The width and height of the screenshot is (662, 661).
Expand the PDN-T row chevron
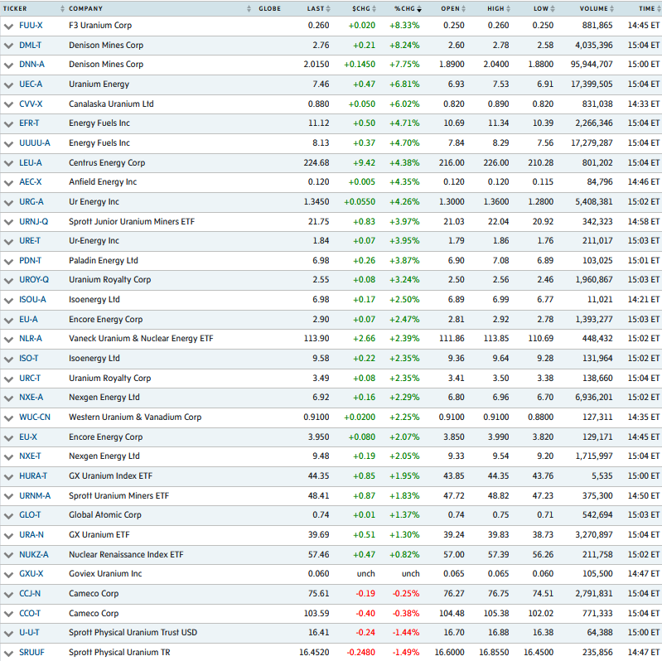(x=8, y=261)
